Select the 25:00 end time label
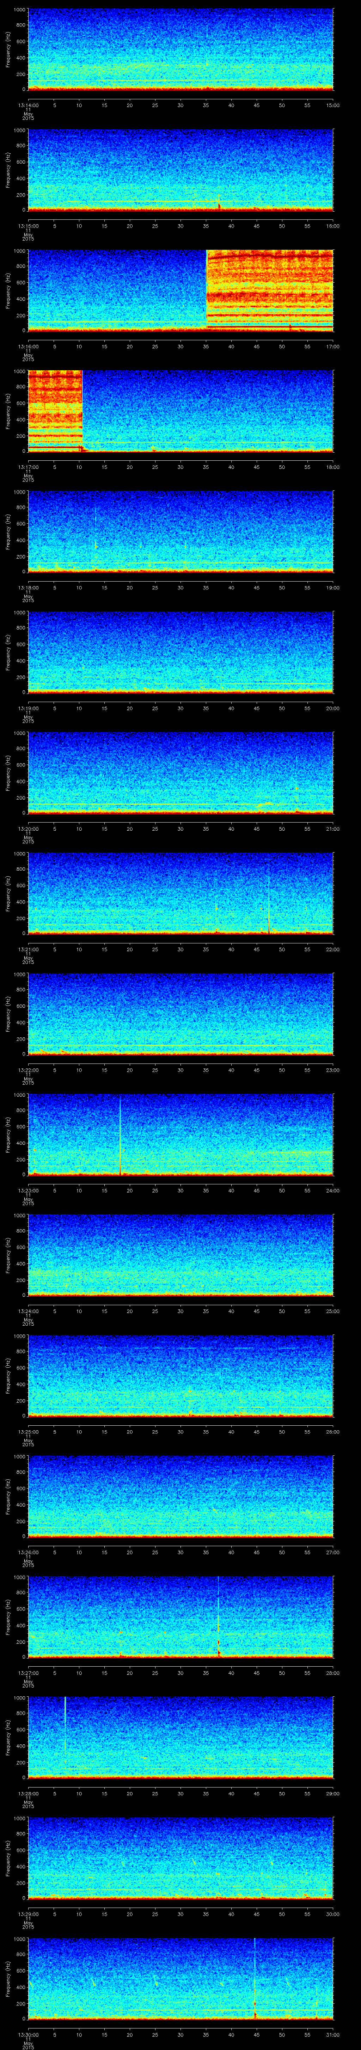 [x=333, y=1311]
